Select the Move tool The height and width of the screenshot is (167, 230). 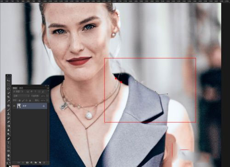[x=8, y=81]
